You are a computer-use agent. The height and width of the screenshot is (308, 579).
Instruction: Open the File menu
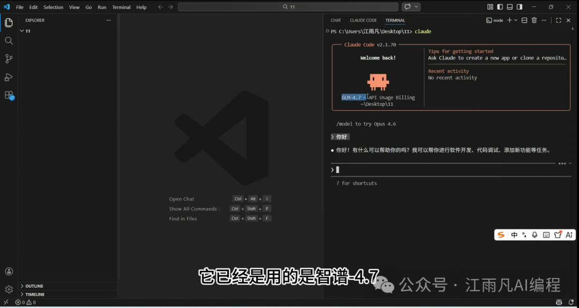[x=20, y=7]
